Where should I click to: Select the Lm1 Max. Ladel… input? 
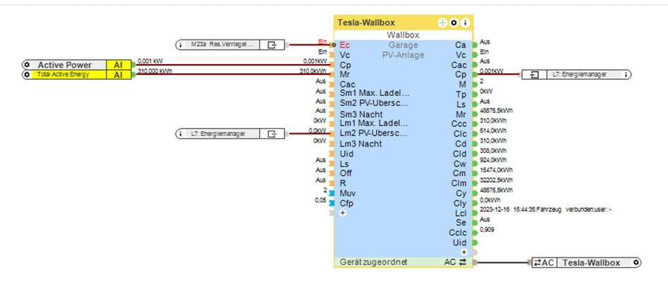374,123
